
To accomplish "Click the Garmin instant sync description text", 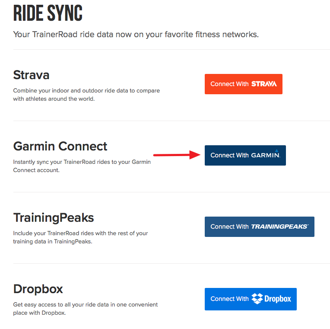I will [82, 166].
